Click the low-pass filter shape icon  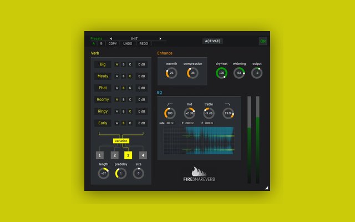click(227, 104)
